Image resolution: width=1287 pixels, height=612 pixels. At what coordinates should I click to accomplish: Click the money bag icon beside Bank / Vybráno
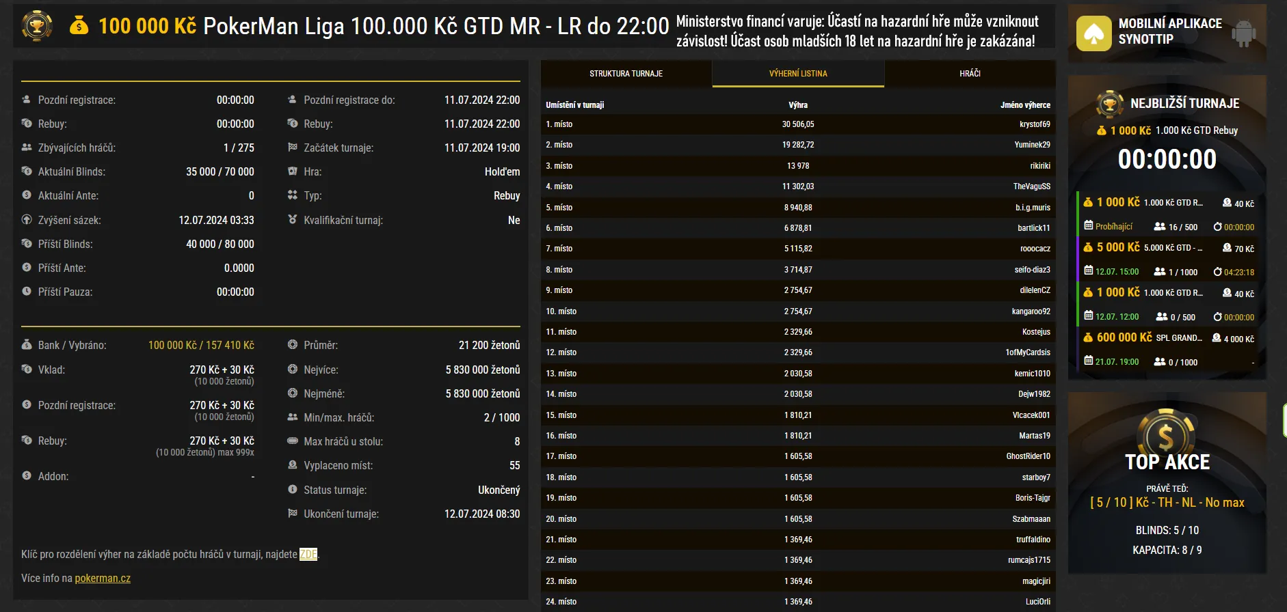(27, 345)
